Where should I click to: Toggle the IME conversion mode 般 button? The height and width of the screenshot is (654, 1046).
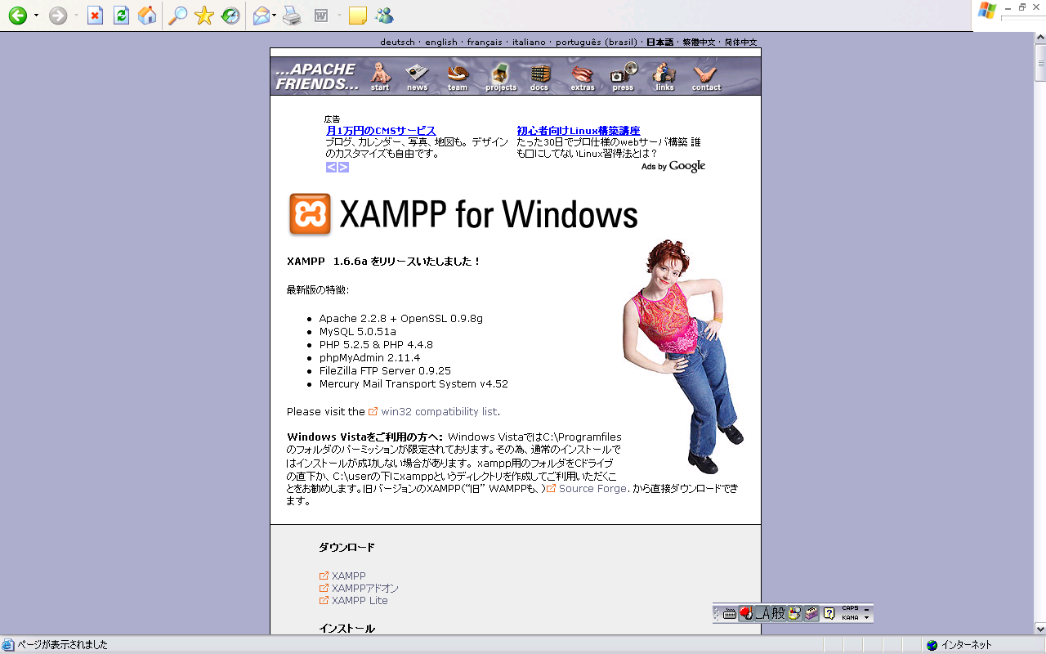[x=778, y=613]
